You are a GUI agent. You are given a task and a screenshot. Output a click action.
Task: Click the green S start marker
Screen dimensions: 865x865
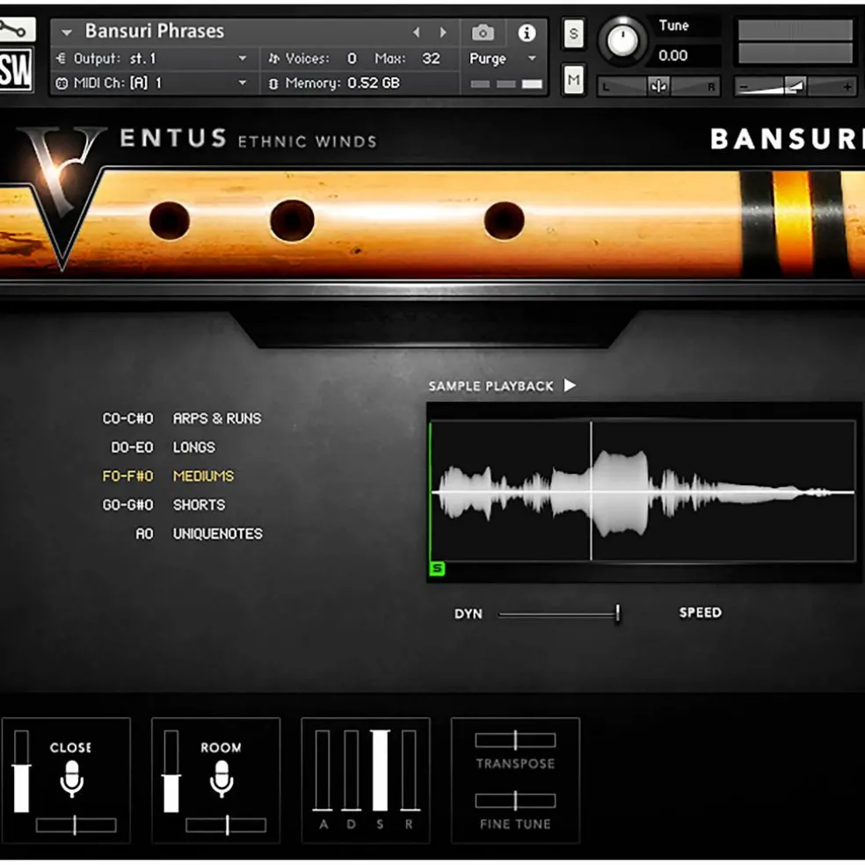tap(437, 568)
